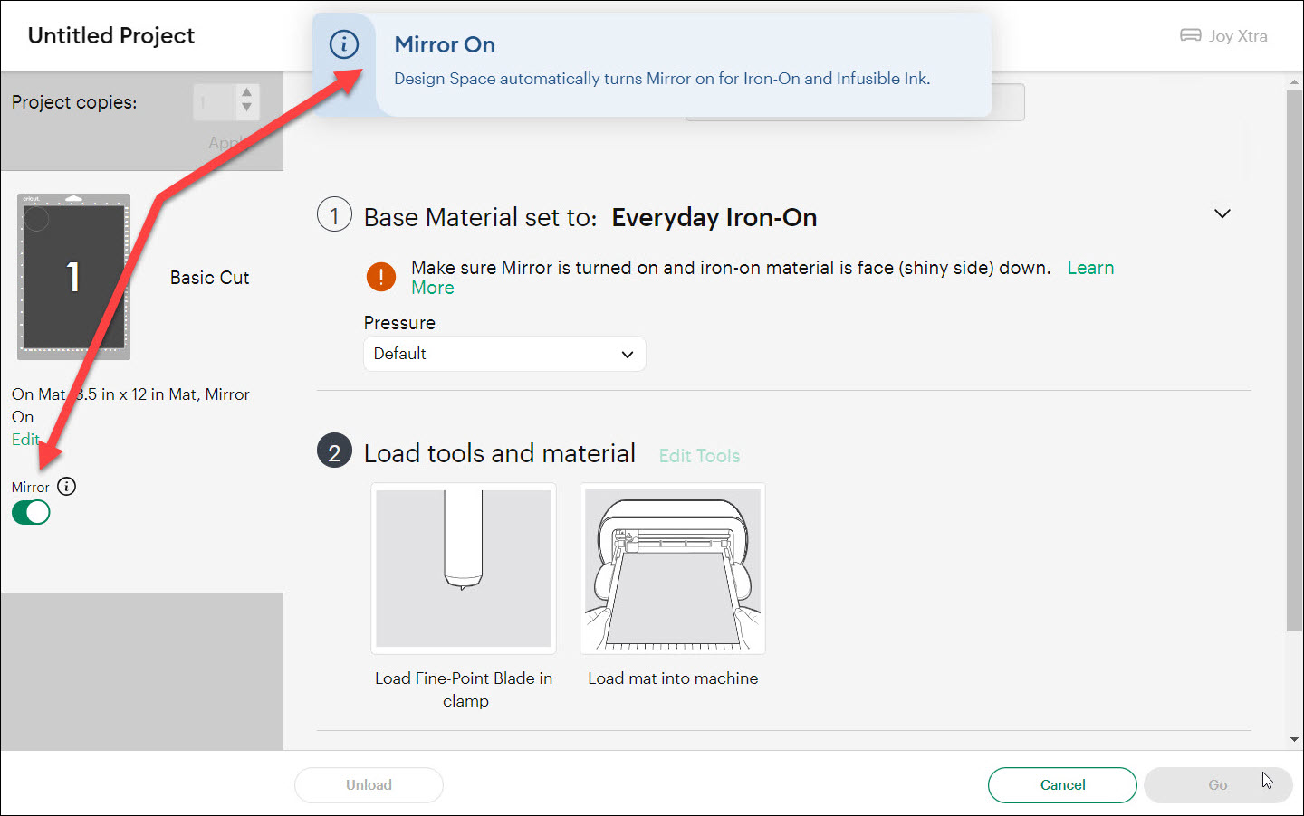Screen dimensions: 1304x816
Task: Click the step 1 circled number icon
Action: (334, 215)
